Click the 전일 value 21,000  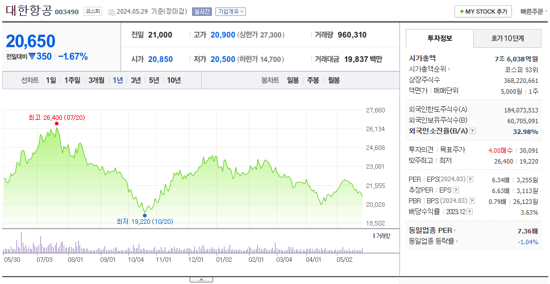click(160, 35)
